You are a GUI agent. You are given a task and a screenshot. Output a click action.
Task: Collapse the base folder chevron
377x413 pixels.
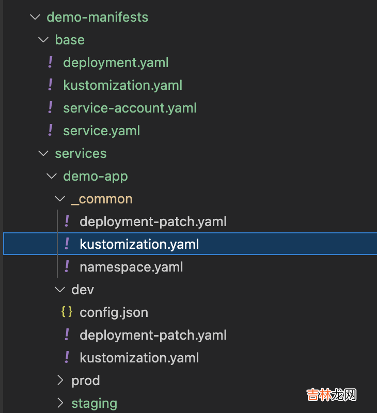point(43,40)
